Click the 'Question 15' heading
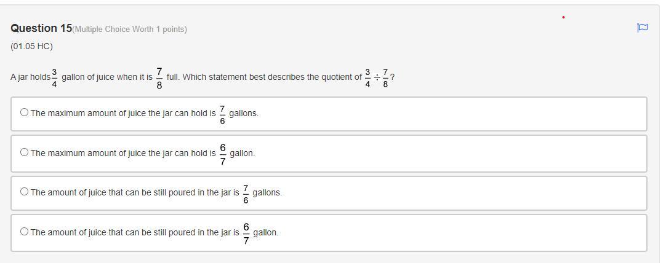 41,28
